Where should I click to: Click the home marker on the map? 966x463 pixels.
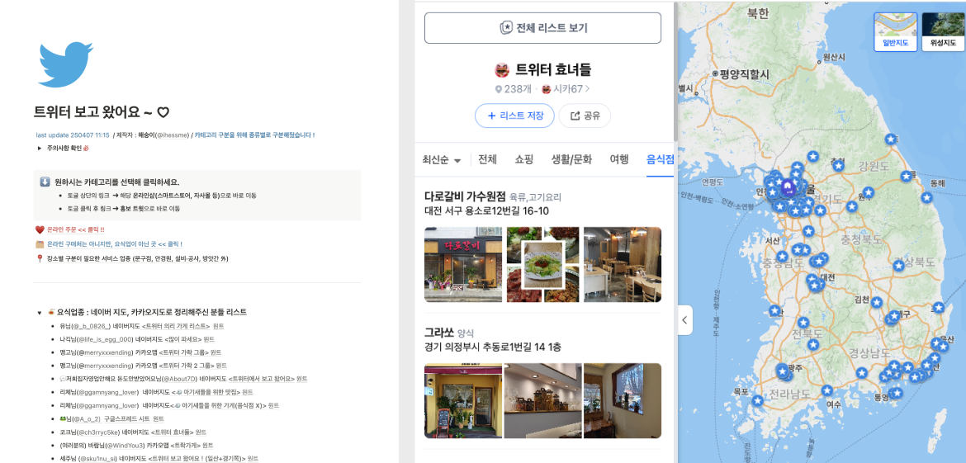tap(787, 187)
